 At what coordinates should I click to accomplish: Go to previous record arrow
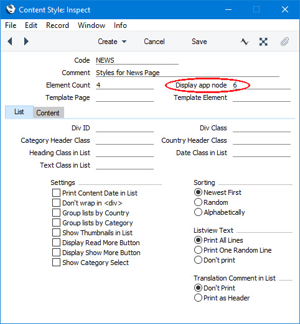tap(10, 42)
